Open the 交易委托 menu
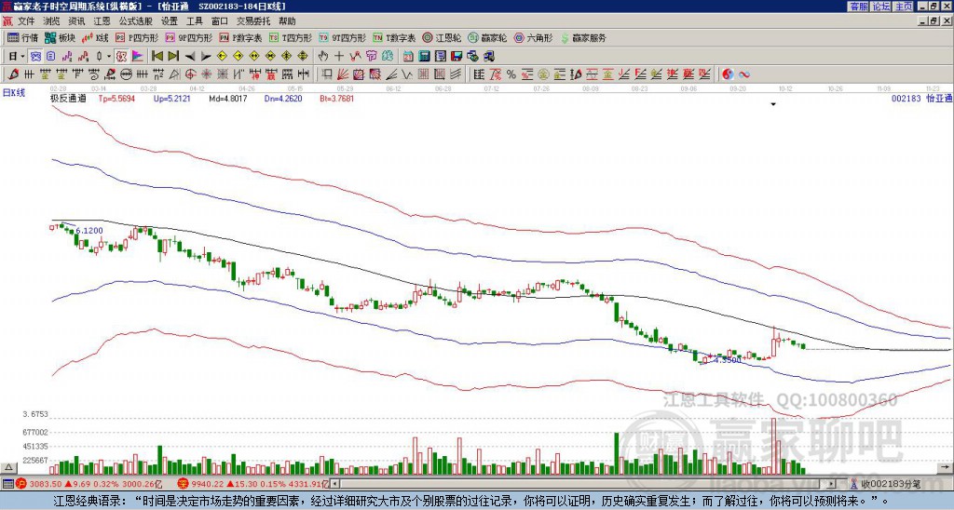 coord(253,21)
